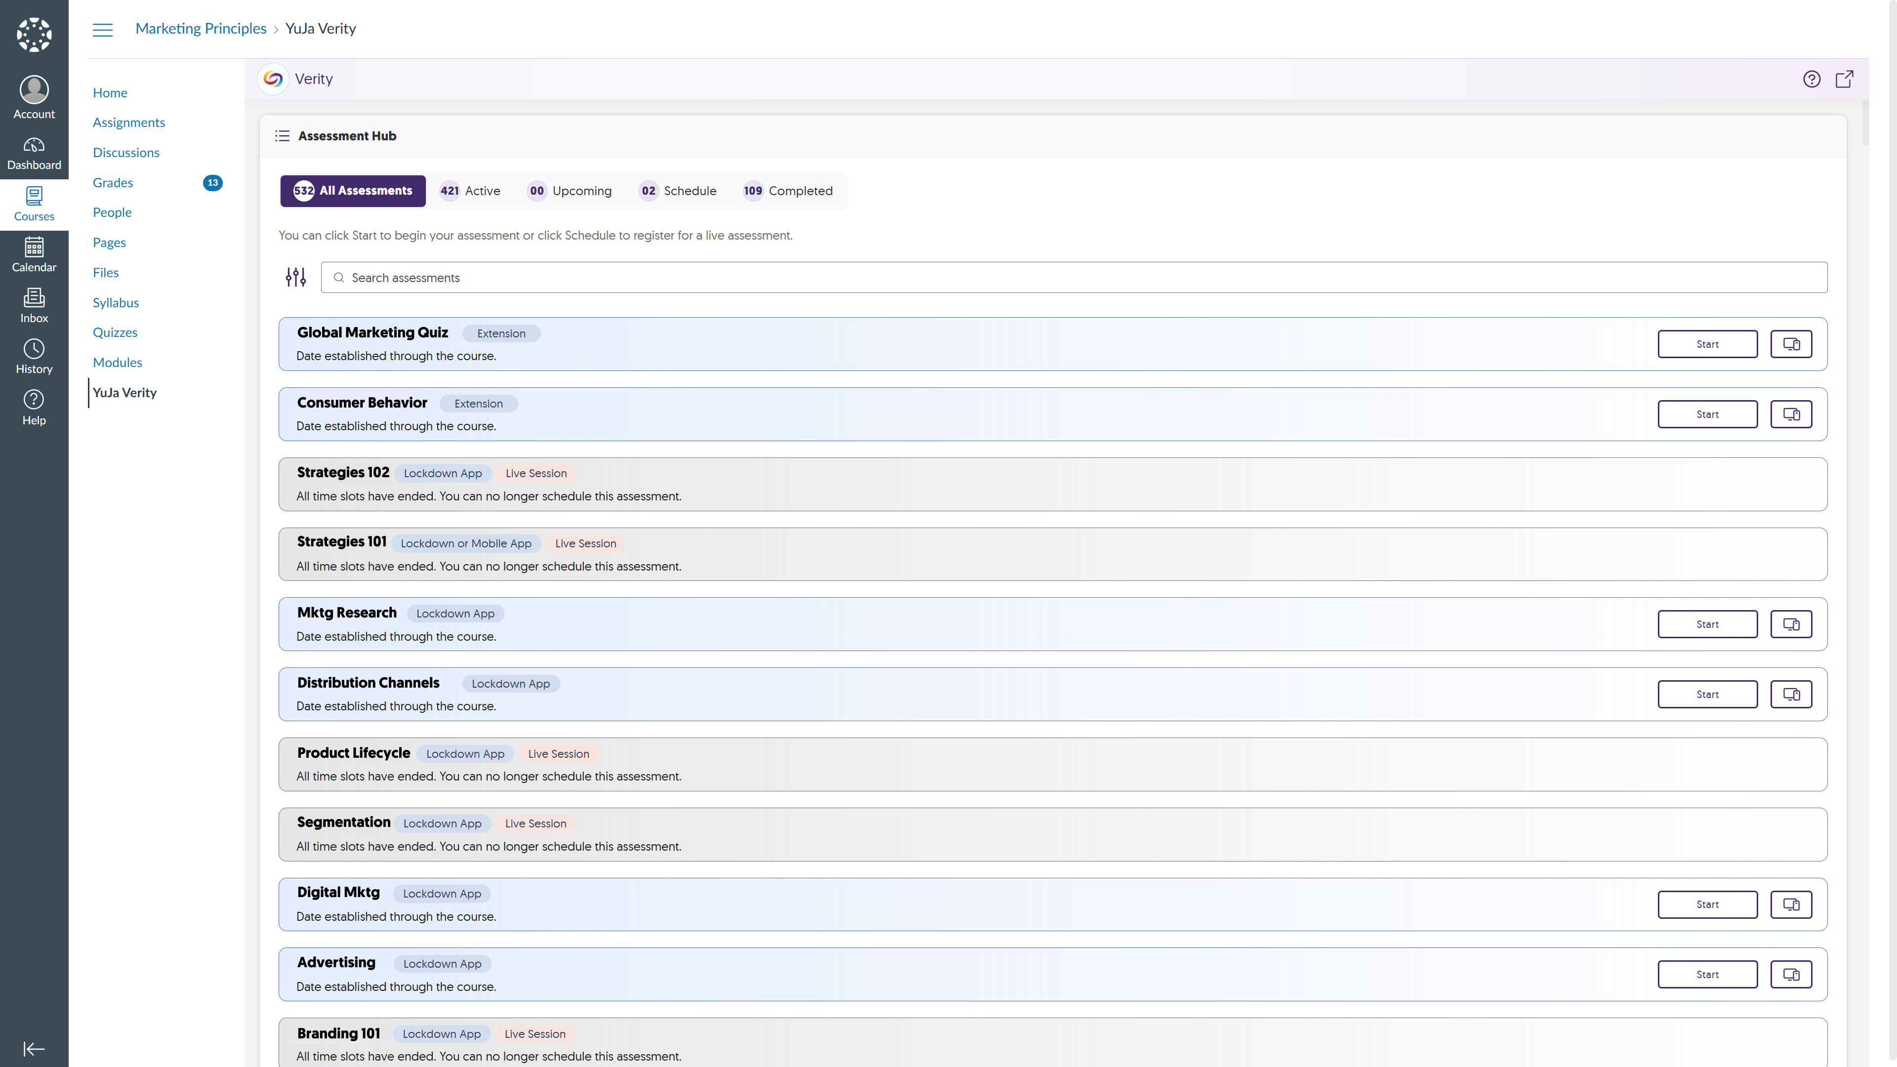This screenshot has width=1897, height=1067.
Task: Click device check icon for Global Marketing Quiz
Action: coord(1791,344)
